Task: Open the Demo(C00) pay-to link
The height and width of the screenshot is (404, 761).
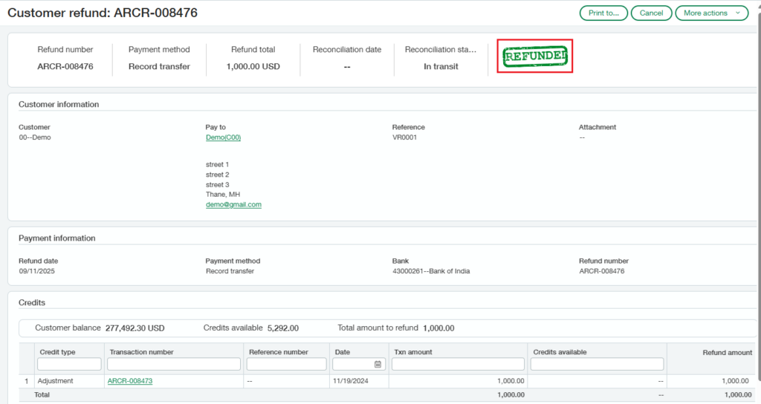Action: click(x=223, y=137)
